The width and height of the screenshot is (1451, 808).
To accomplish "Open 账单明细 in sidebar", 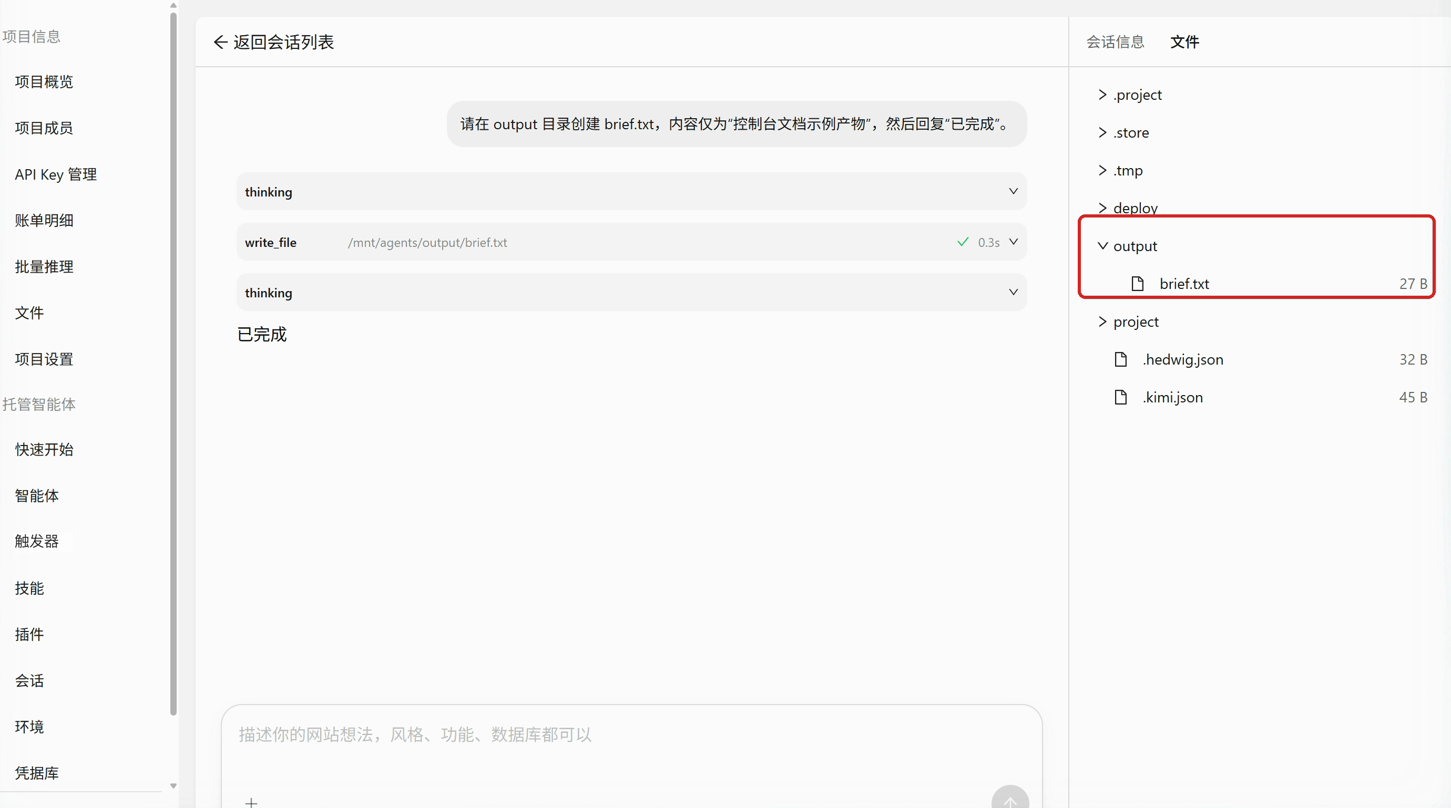I will pos(44,220).
